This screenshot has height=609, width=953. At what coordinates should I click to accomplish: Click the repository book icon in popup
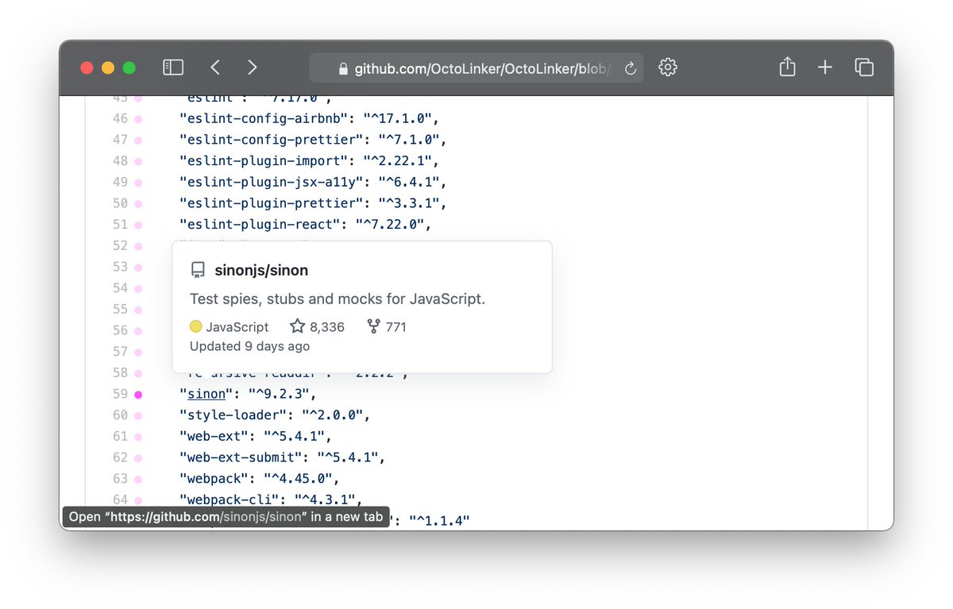198,271
